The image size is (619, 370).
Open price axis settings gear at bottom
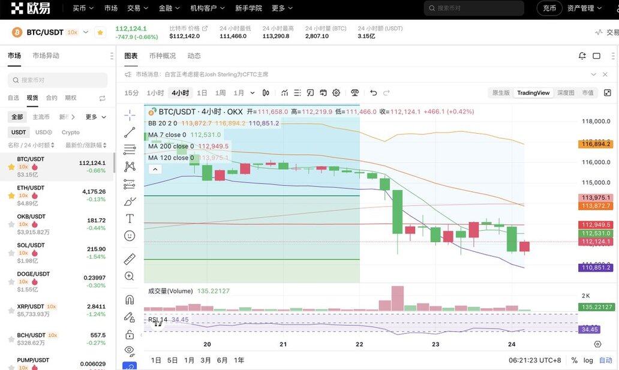pos(597,344)
